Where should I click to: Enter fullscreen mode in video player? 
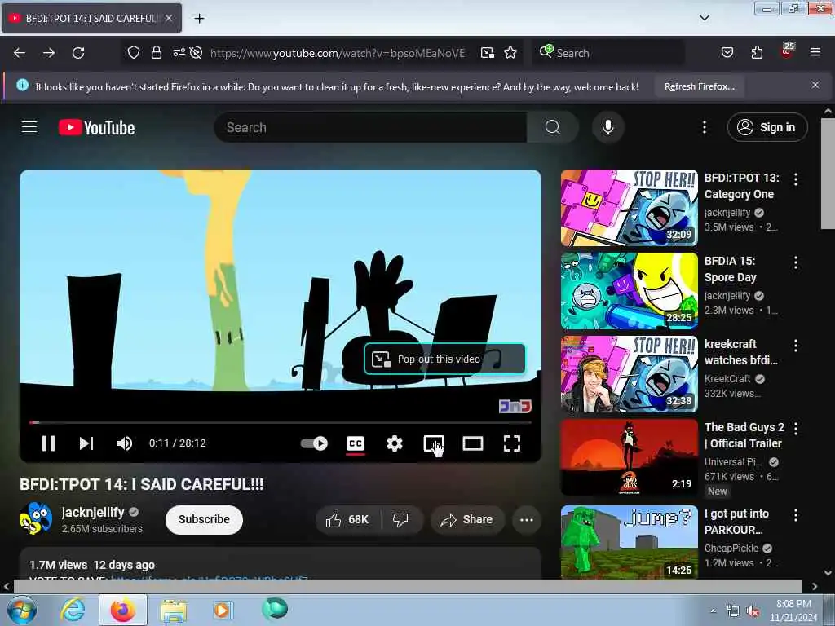[512, 443]
